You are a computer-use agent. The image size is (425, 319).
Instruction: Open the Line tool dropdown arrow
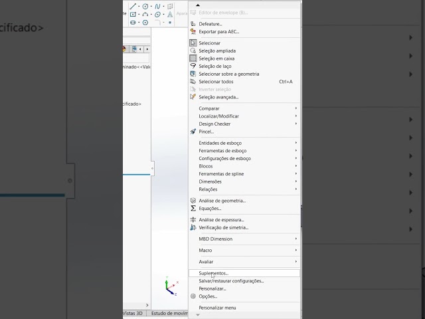coord(139,6)
